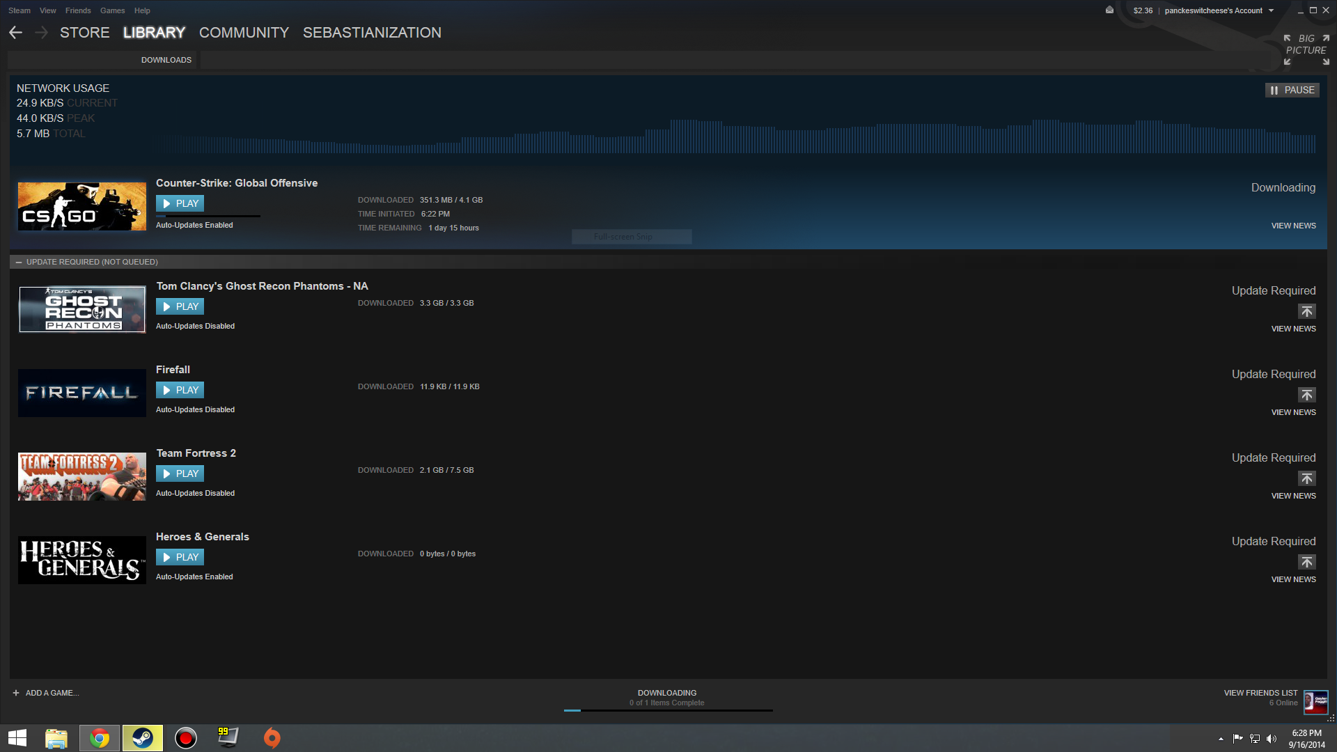Screen dimensions: 1337x752
Task: Click the plus icon beside Add a Game
Action: coord(16,693)
